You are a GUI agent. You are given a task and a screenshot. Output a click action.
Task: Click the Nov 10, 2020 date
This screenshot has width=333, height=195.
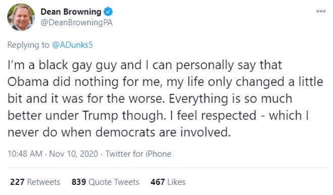pyautogui.click(x=73, y=154)
